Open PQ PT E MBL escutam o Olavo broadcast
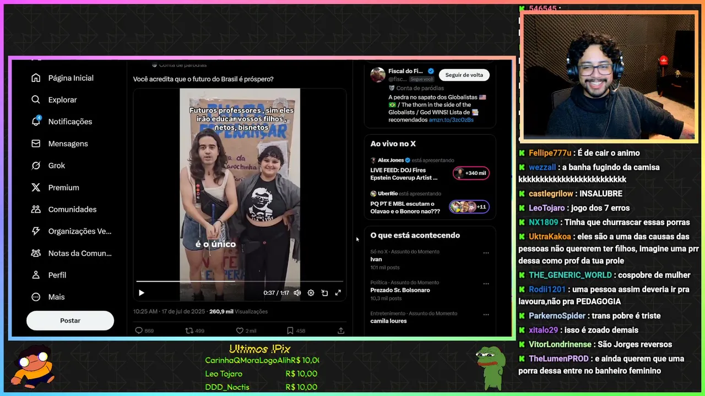This screenshot has height=396, width=705. (x=405, y=207)
